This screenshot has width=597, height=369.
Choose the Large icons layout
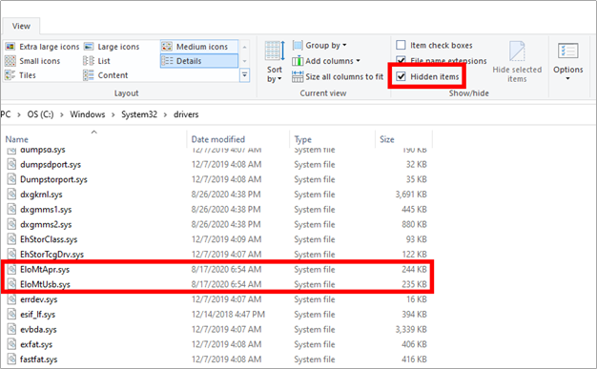[112, 47]
